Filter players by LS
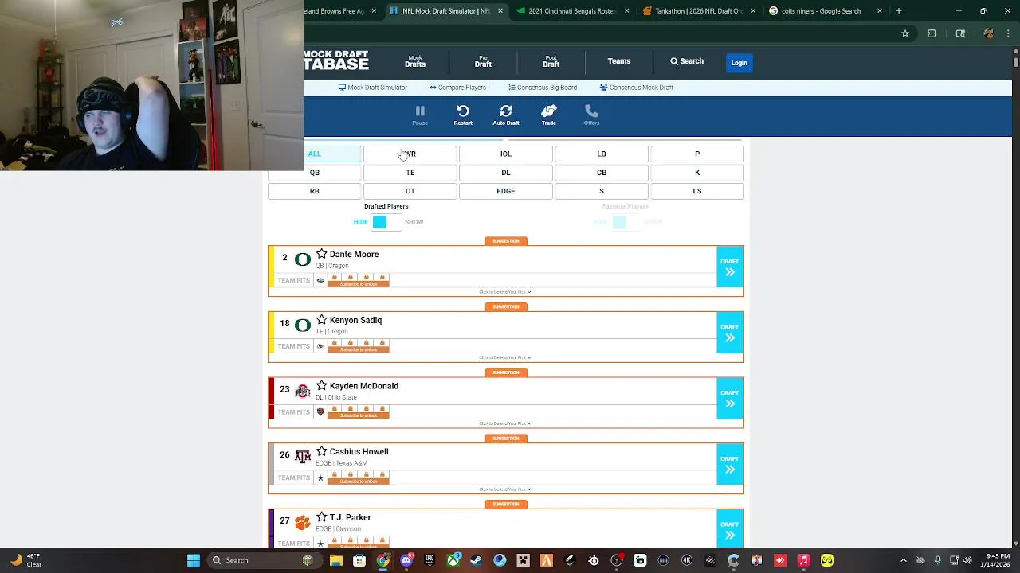 coord(697,191)
